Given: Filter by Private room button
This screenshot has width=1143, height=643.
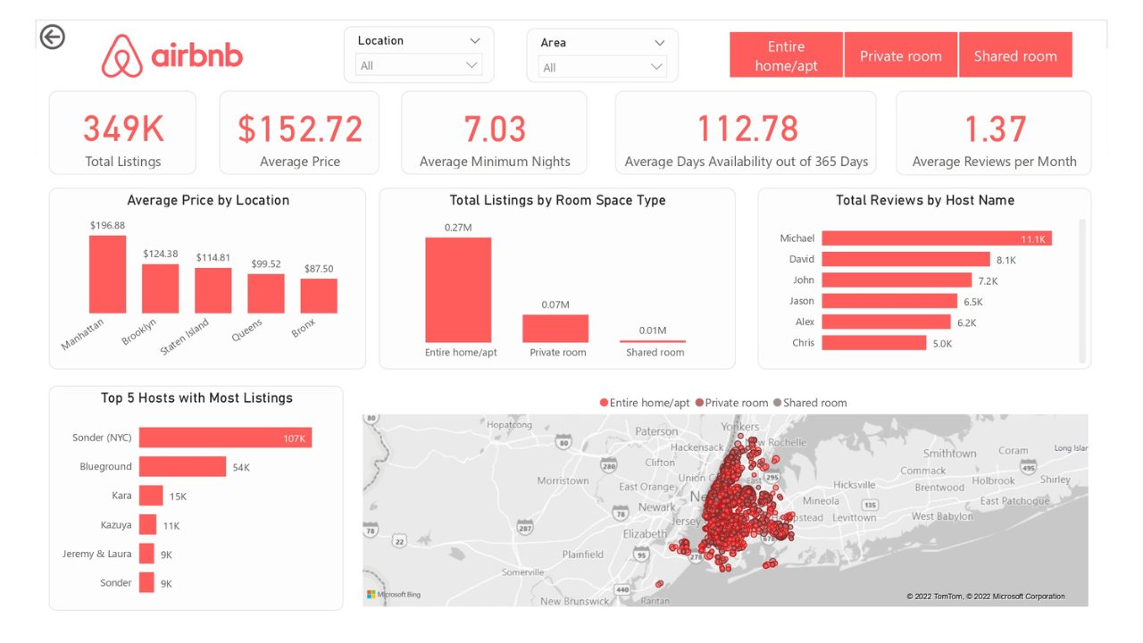Looking at the screenshot, I should 900,55.
